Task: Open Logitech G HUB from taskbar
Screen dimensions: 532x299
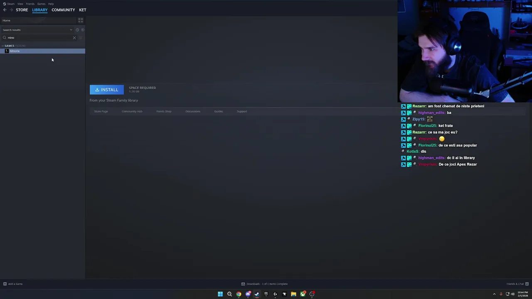Action: pyautogui.click(x=275, y=294)
